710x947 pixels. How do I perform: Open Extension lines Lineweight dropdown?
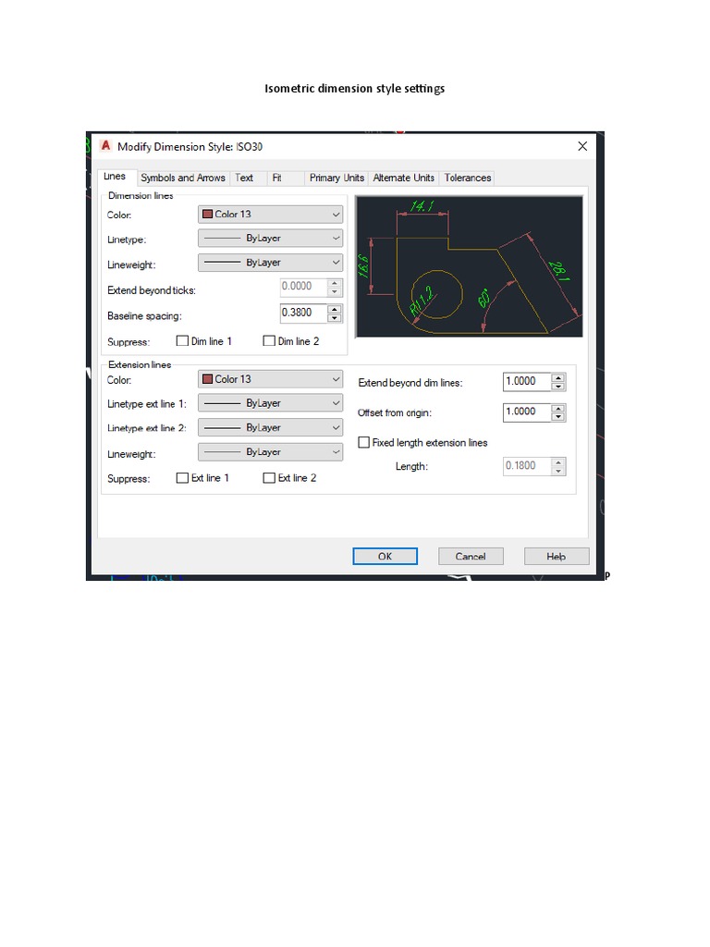(271, 452)
